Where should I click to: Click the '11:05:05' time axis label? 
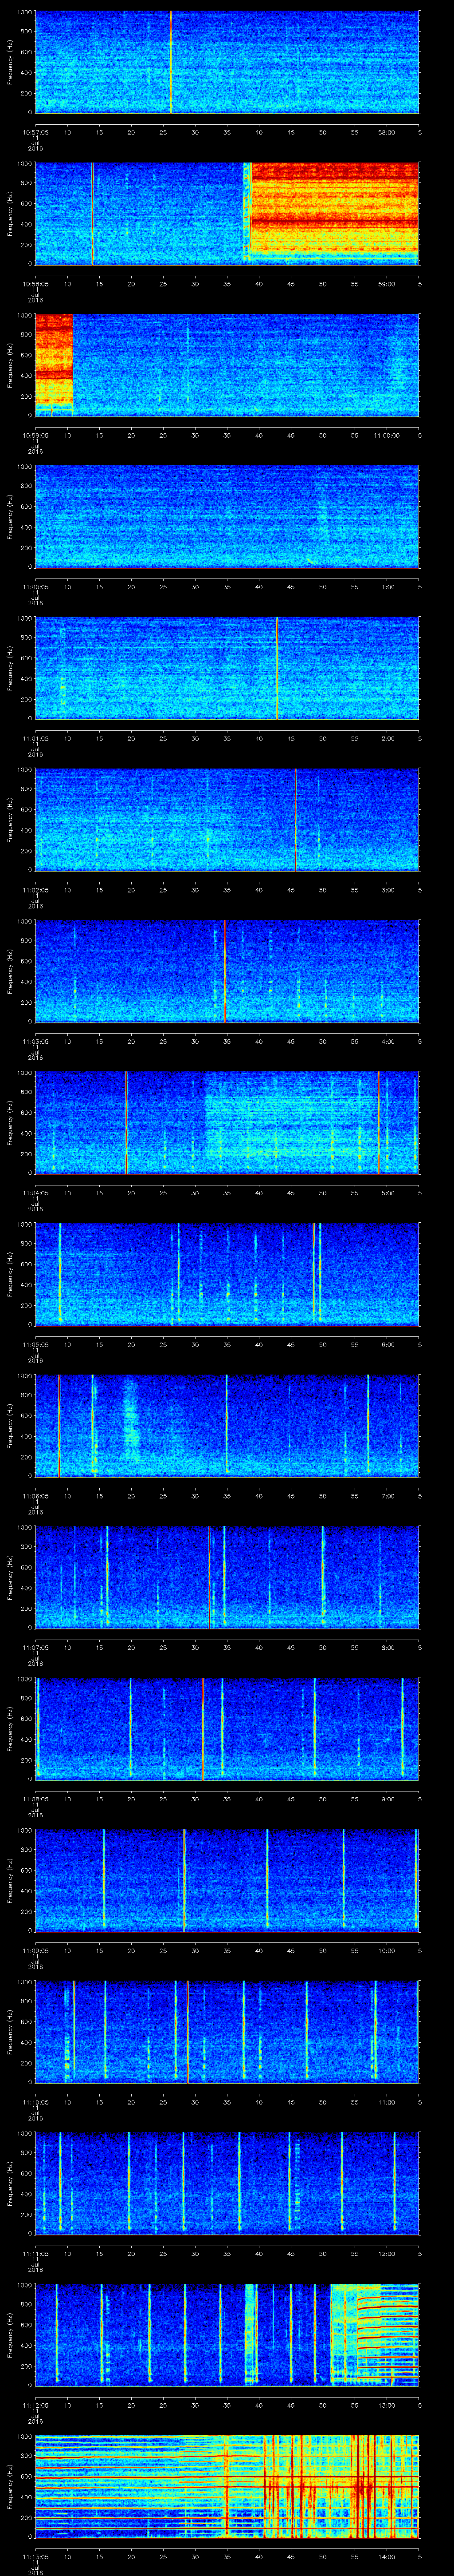pyautogui.click(x=36, y=1343)
